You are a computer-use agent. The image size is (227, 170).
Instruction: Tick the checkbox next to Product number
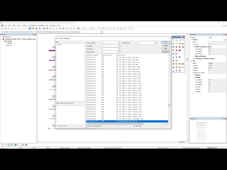click(120, 42)
